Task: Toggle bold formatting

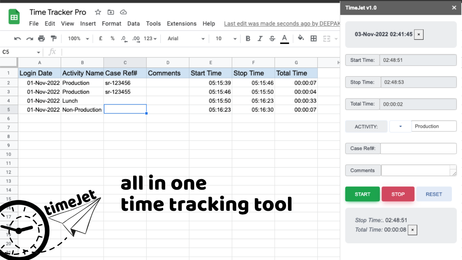Action: 248,39
